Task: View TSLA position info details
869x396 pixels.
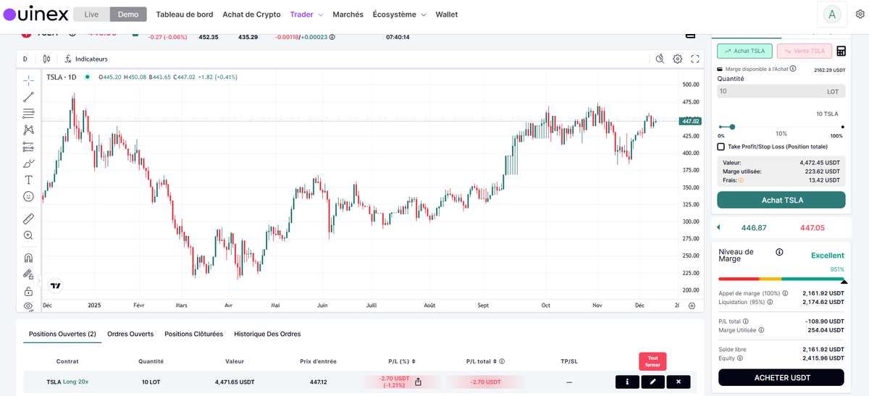Action: [x=626, y=382]
